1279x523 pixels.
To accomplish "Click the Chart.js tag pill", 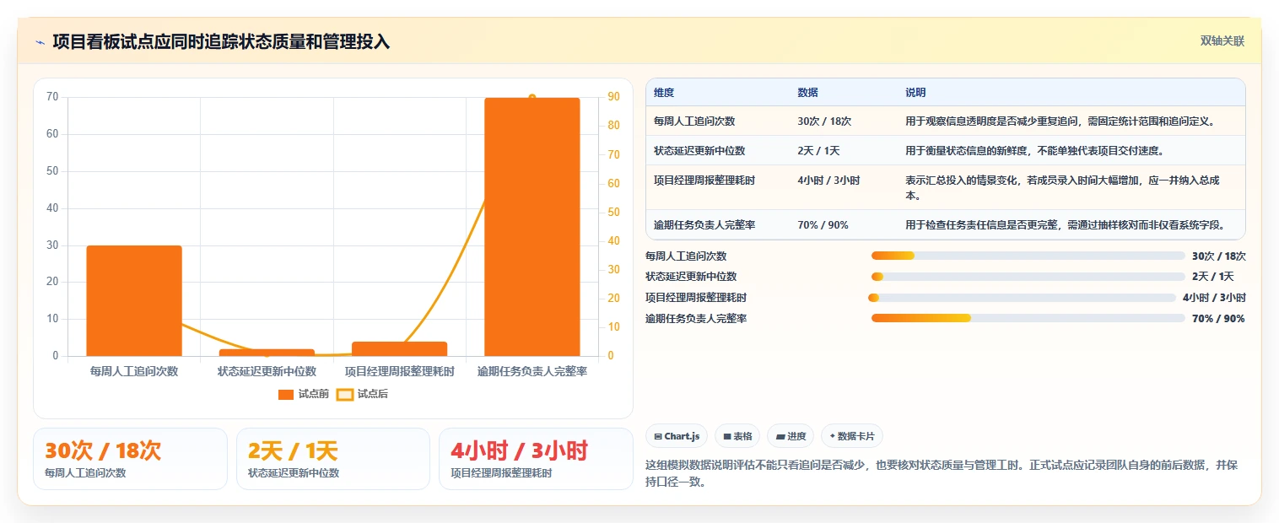I will click(x=677, y=436).
